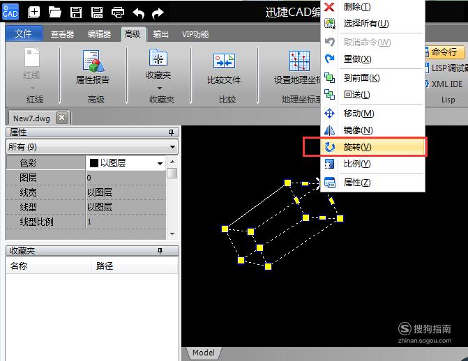Click the properties panel scrollbar thumb
The height and width of the screenshot is (361, 468).
pyautogui.click(x=172, y=174)
